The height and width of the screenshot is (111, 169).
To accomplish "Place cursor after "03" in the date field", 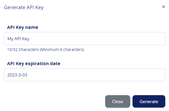I will 27,75.
